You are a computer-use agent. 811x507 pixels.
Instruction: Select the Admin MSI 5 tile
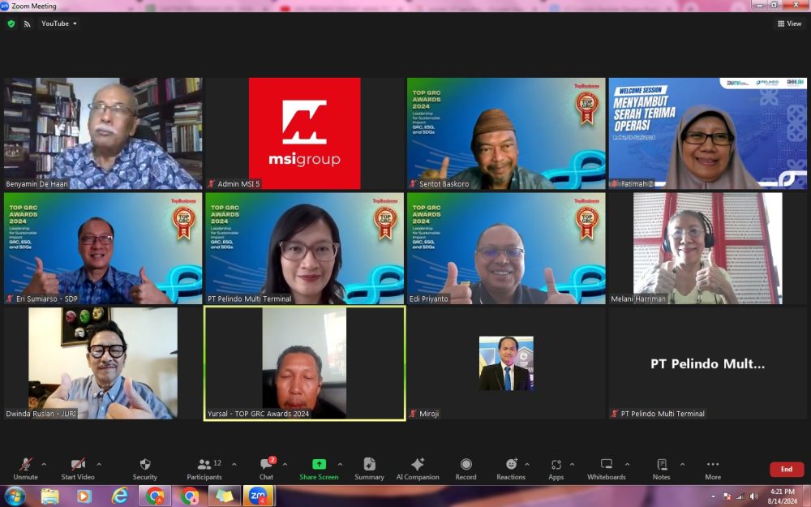305,134
